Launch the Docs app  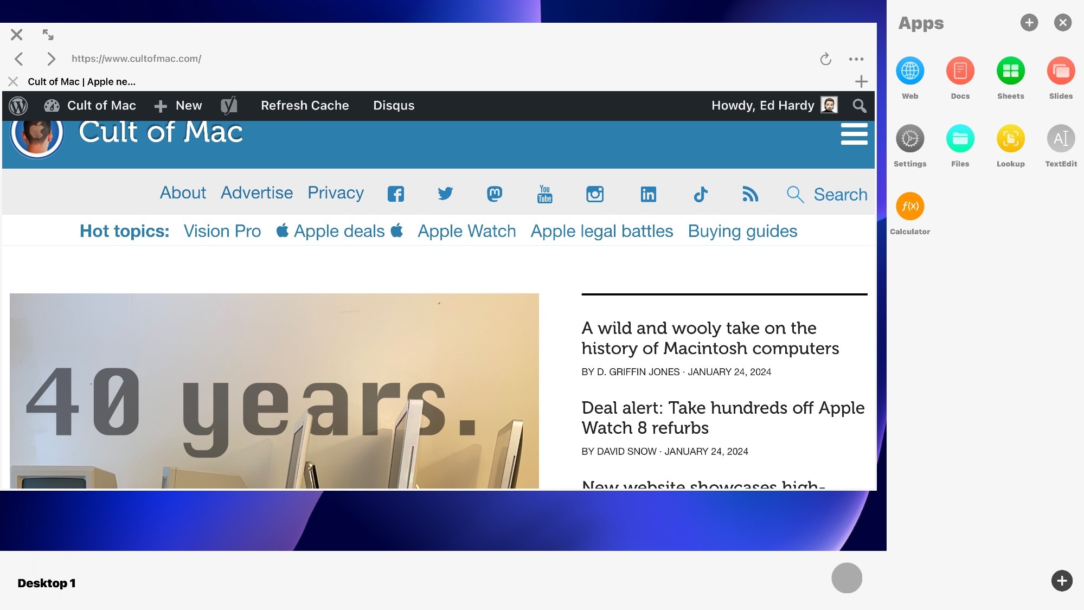960,71
